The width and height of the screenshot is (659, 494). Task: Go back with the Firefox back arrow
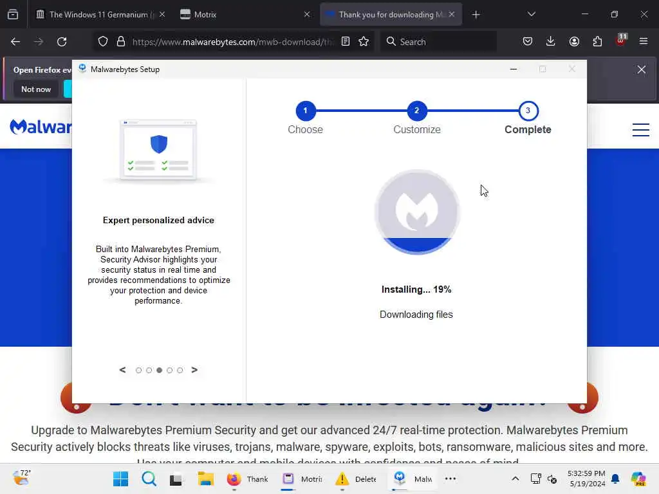click(15, 42)
